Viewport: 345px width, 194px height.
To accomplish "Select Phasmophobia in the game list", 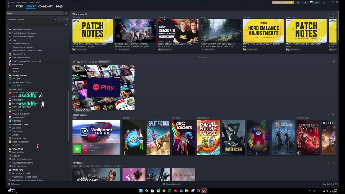I will pos(18,152).
